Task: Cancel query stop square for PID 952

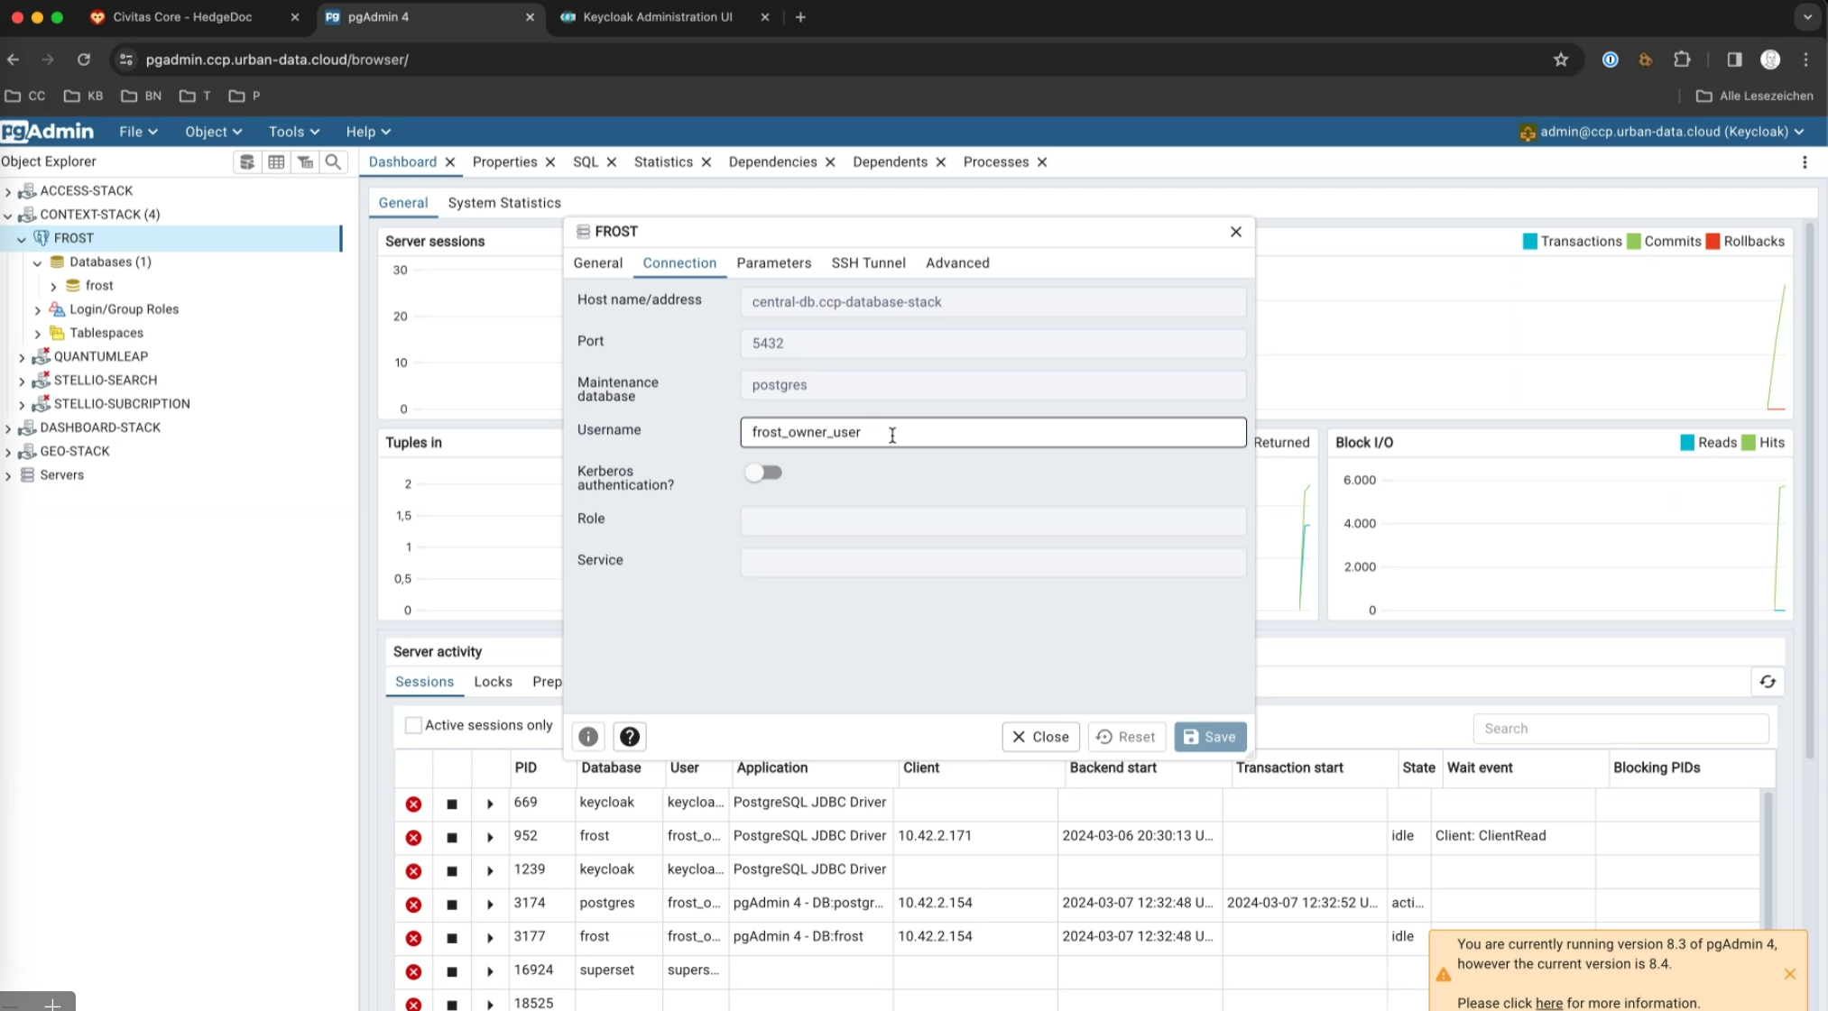Action: tap(452, 838)
